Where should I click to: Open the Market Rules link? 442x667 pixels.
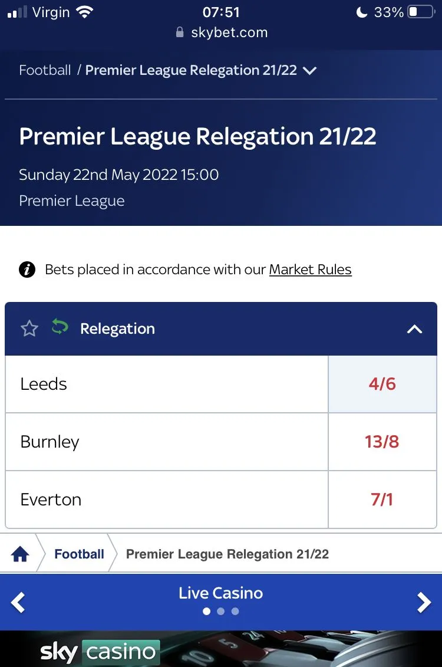coord(310,270)
